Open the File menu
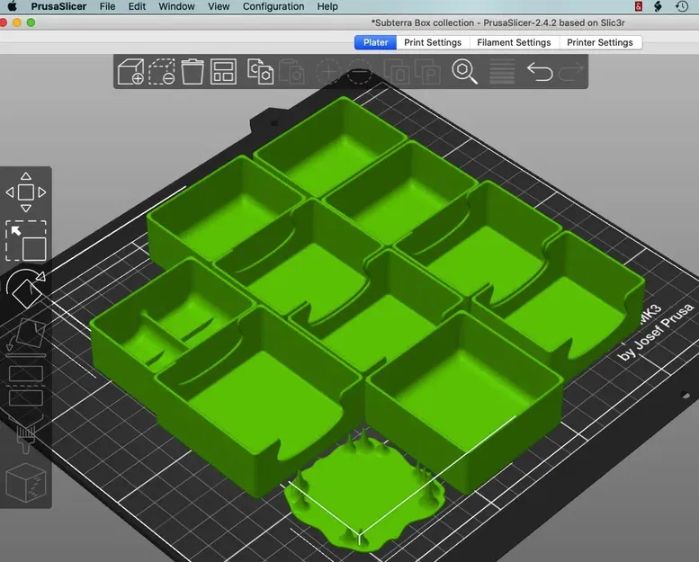Image resolution: width=699 pixels, height=562 pixels. point(107,6)
